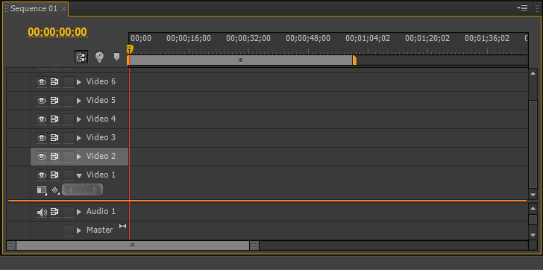Toggle lock box on Video 5

(x=69, y=101)
